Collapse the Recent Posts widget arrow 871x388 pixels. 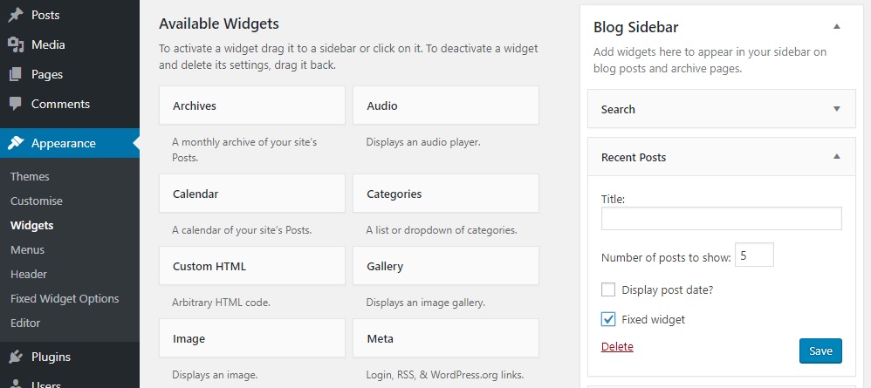[x=837, y=157]
